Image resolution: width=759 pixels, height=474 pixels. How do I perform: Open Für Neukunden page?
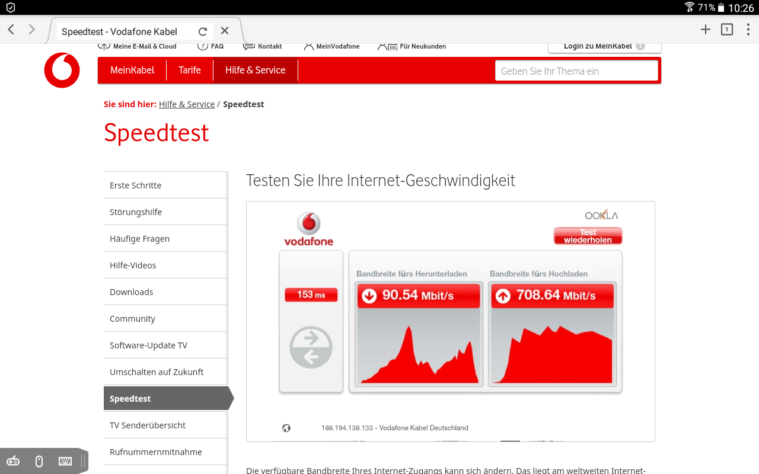click(412, 46)
